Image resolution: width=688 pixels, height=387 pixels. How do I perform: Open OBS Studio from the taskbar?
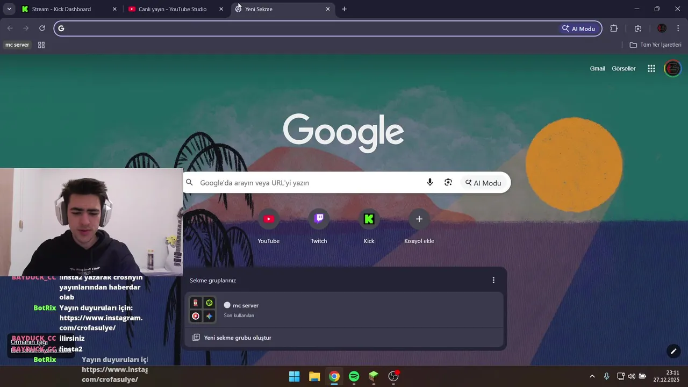click(x=393, y=376)
